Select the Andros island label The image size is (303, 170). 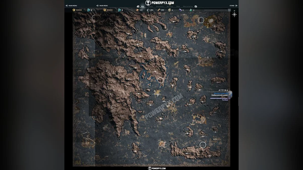click(187, 67)
